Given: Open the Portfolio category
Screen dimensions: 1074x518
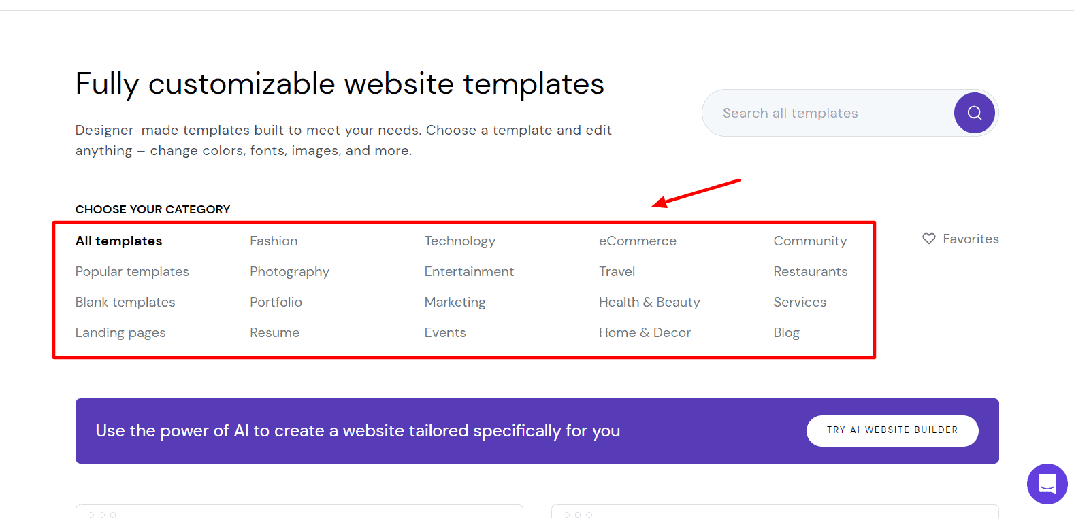Looking at the screenshot, I should [x=276, y=303].
